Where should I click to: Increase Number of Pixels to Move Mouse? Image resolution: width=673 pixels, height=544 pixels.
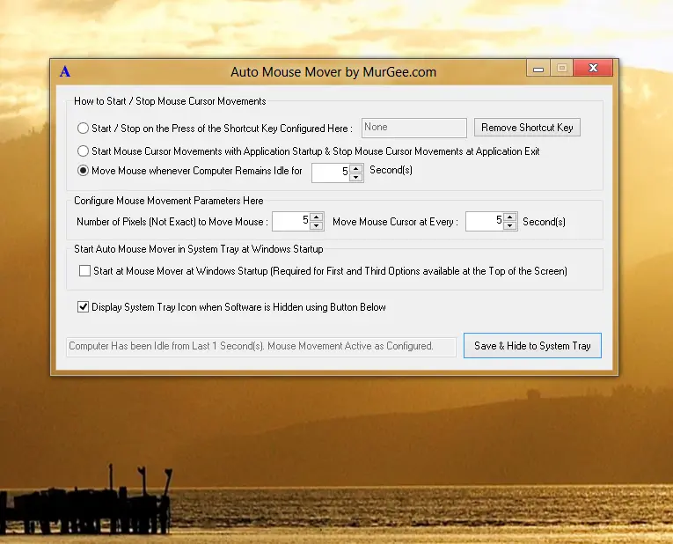pyautogui.click(x=317, y=217)
